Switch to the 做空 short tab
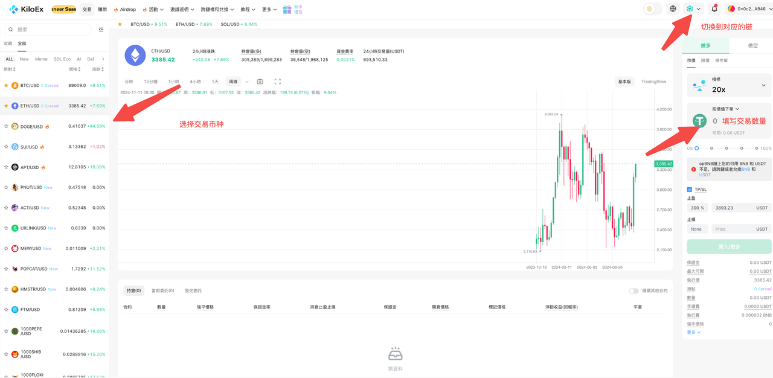 coord(752,46)
